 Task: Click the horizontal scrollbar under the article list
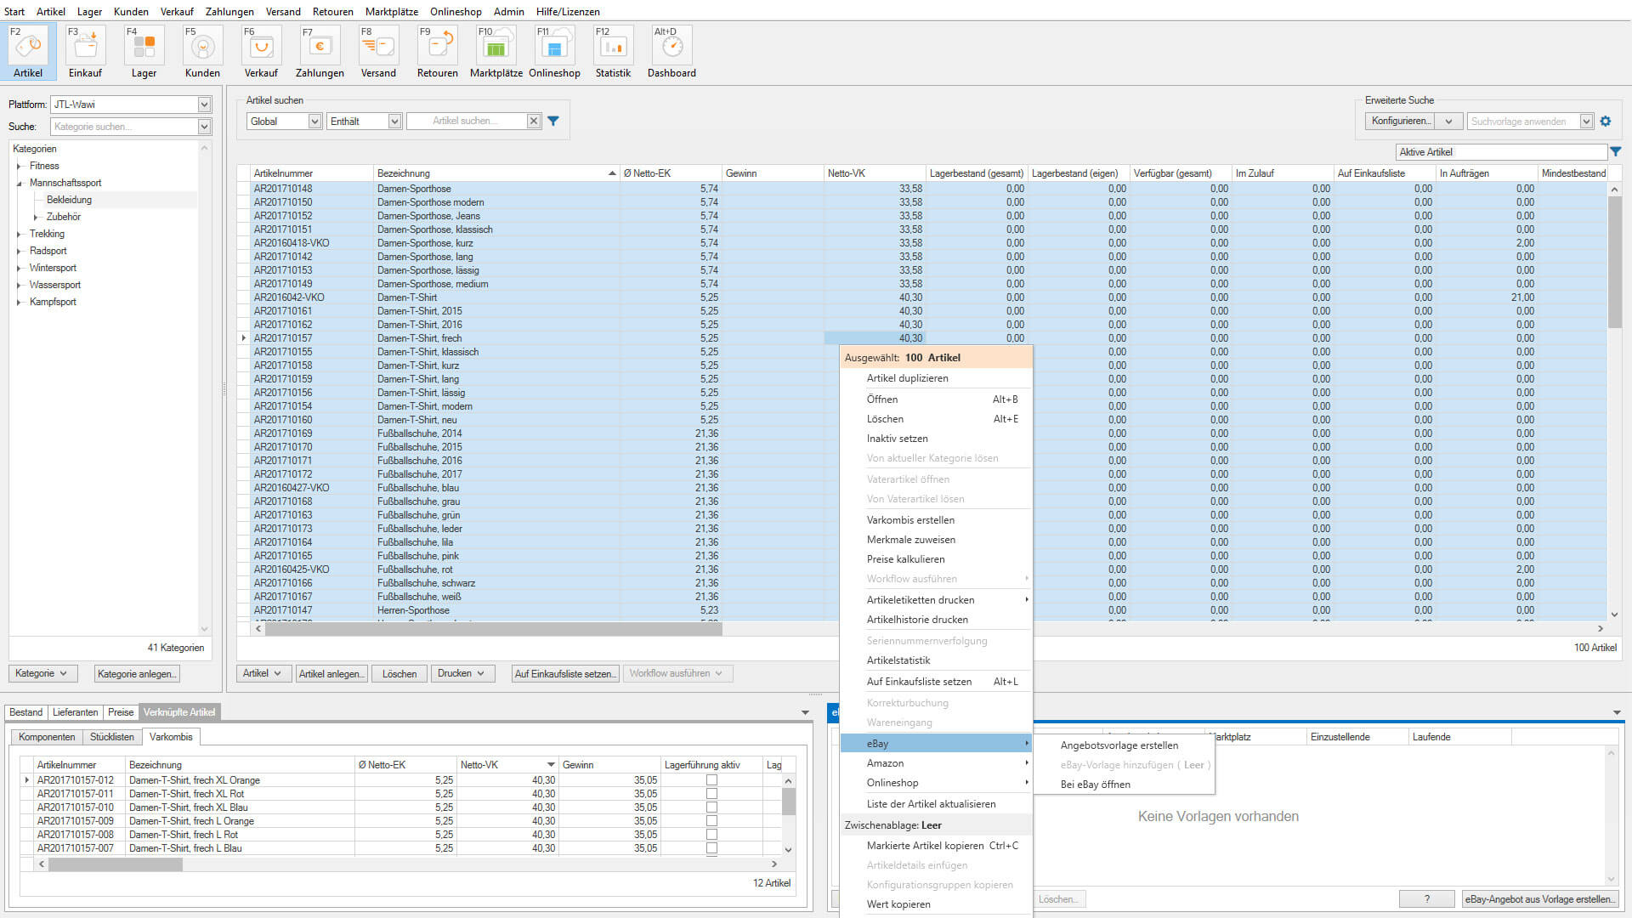point(493,629)
